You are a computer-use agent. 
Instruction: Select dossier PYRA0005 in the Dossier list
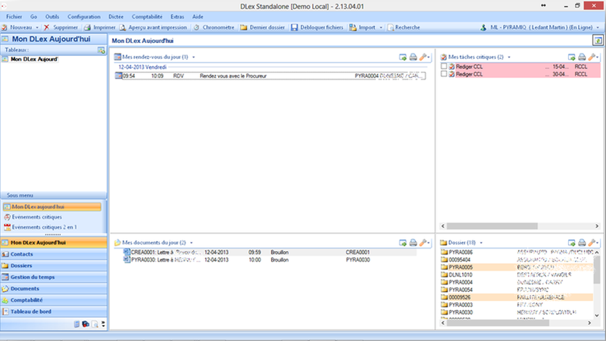click(461, 267)
